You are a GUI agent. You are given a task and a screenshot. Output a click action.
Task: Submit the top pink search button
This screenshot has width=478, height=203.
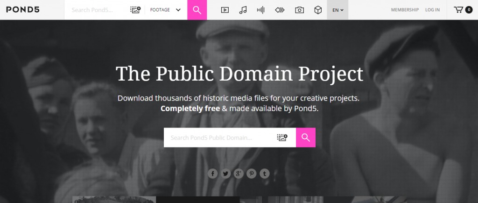coord(197,10)
